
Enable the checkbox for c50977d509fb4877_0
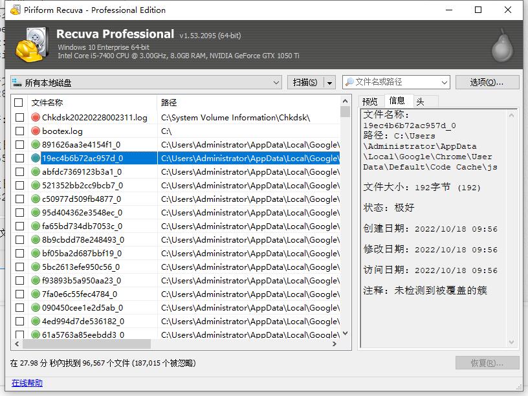click(x=20, y=199)
